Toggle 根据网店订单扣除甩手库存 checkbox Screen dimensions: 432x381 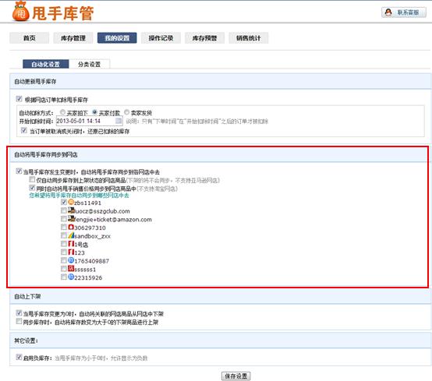coord(19,98)
